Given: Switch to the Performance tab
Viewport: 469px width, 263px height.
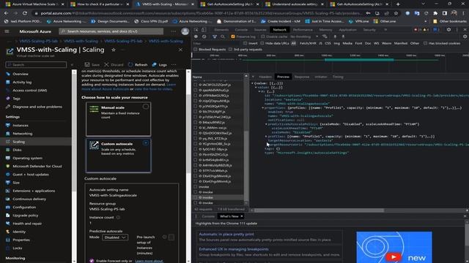Looking at the screenshot, I should [303, 30].
